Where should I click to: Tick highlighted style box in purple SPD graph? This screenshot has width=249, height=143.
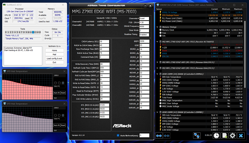pos(63,115)
